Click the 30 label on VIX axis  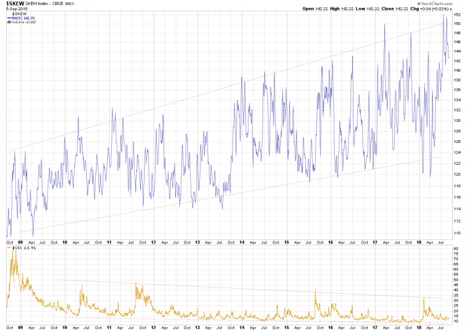[456, 300]
